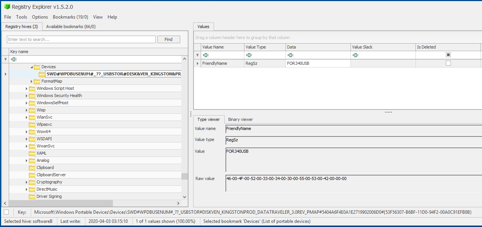Viewport: 482px width, 227px height.
Task: Click the Key name column header
Action: tap(98, 52)
